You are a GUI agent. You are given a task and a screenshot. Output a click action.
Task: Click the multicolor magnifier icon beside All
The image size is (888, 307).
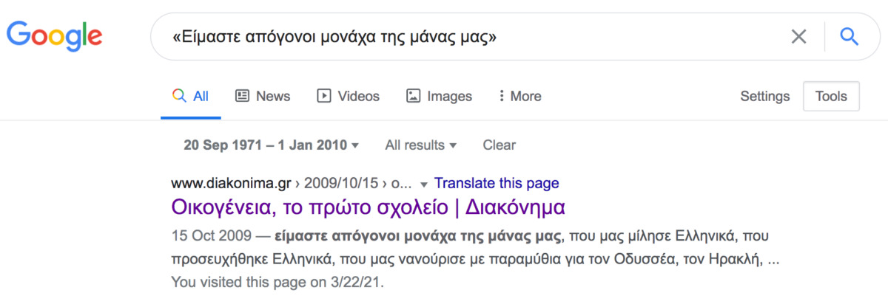178,96
